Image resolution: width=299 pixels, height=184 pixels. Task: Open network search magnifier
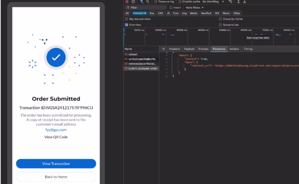pyautogui.click(x=148, y=2)
